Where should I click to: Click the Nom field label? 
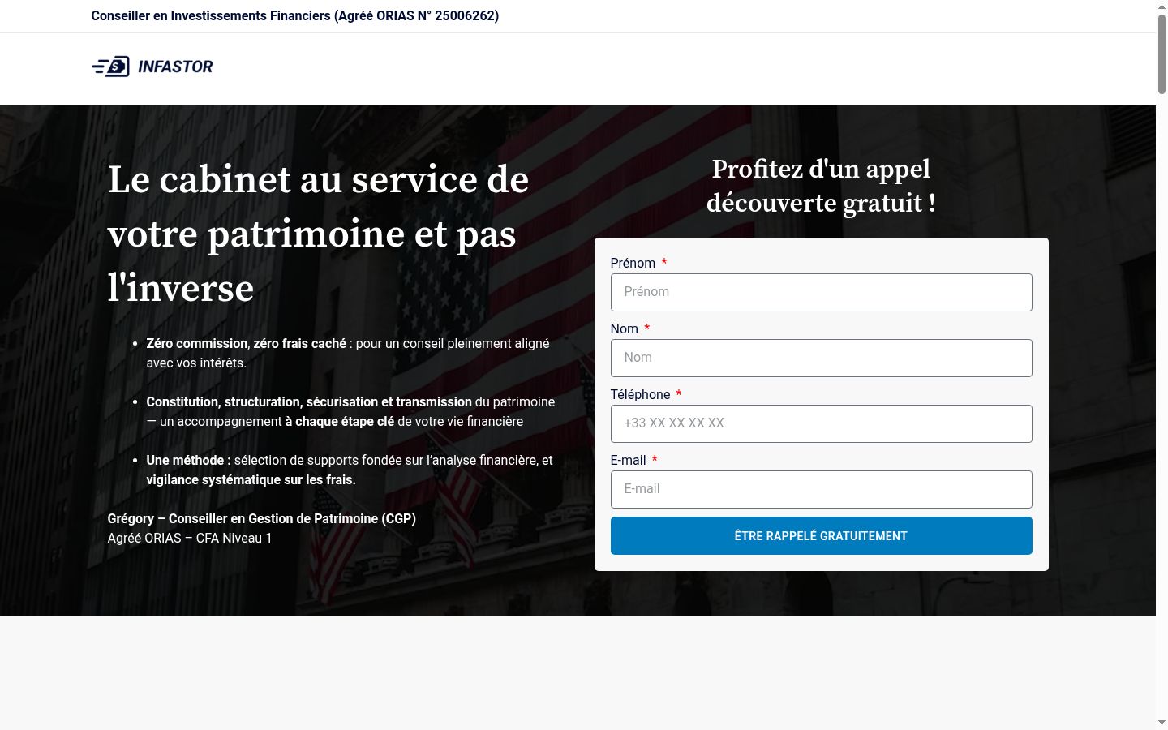click(625, 328)
